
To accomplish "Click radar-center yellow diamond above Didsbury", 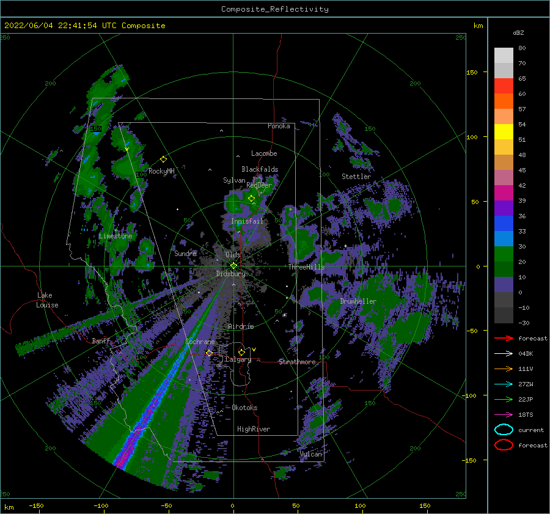I will point(233,266).
